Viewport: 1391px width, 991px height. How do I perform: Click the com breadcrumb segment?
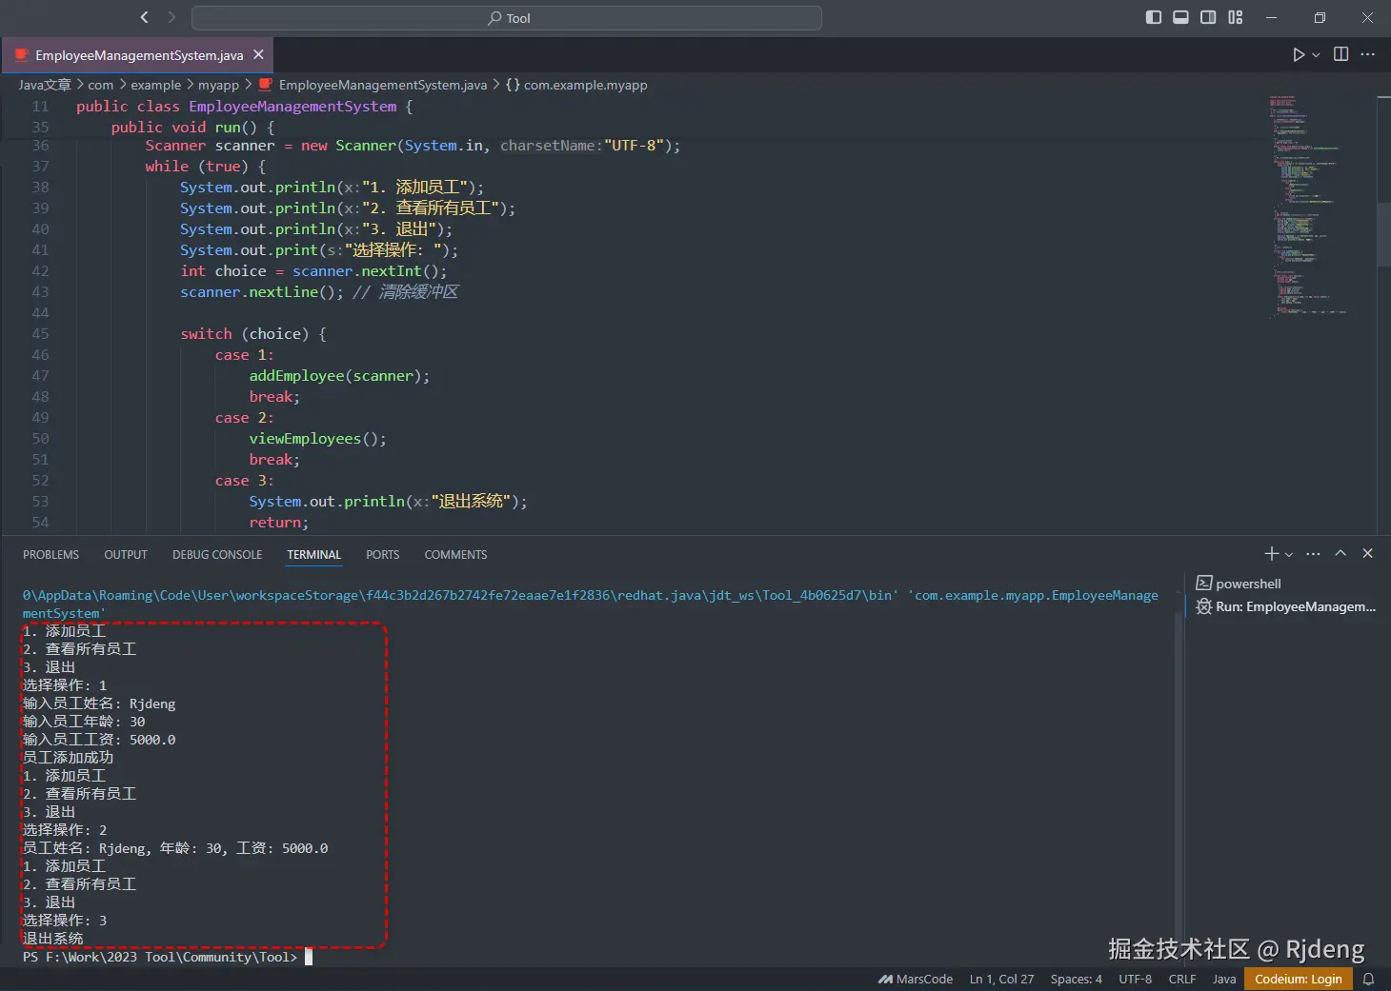101,85
